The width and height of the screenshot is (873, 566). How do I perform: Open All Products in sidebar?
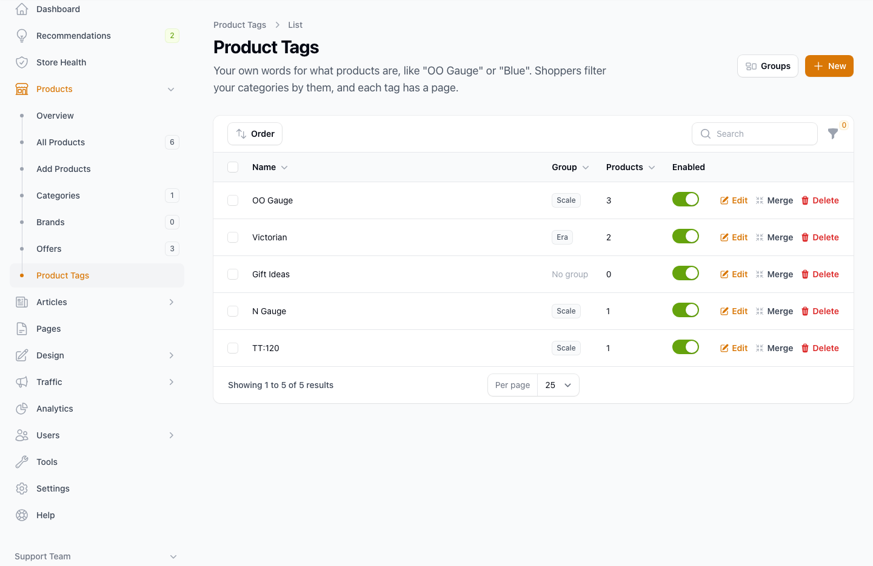[x=97, y=142]
